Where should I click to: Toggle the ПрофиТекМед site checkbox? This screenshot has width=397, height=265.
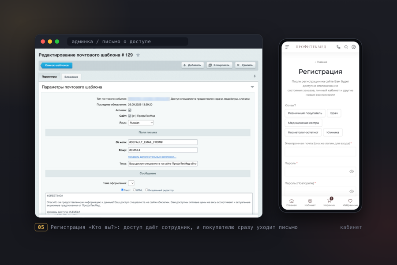(x=130, y=116)
